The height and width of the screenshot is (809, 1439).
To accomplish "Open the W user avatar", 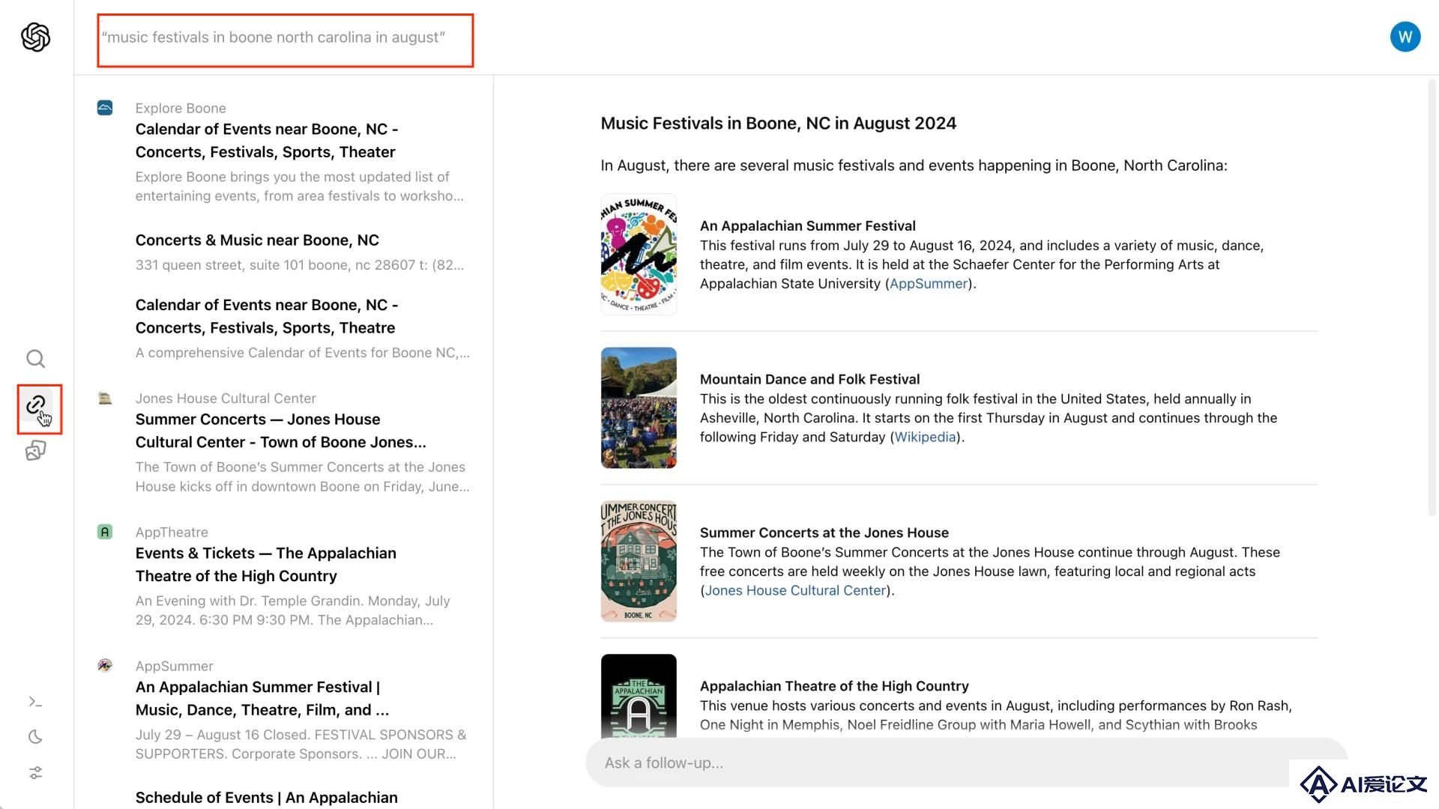I will click(x=1405, y=37).
